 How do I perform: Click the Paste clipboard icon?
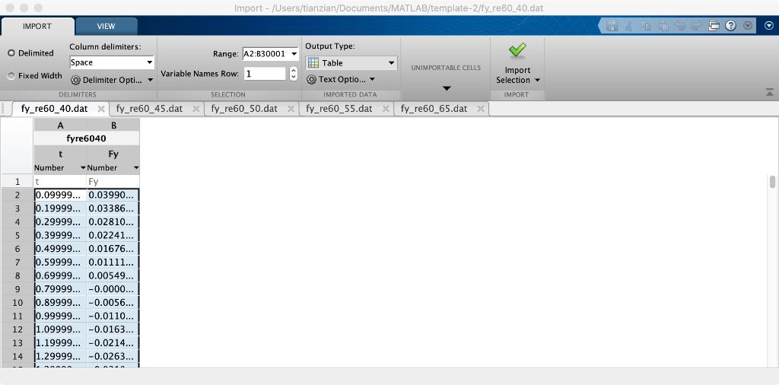tap(663, 26)
